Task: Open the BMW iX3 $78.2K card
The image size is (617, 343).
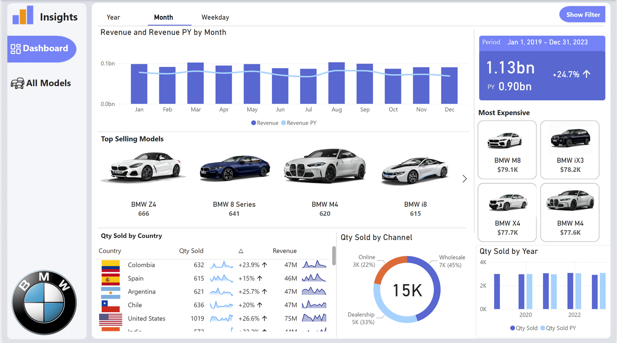Action: [570, 150]
